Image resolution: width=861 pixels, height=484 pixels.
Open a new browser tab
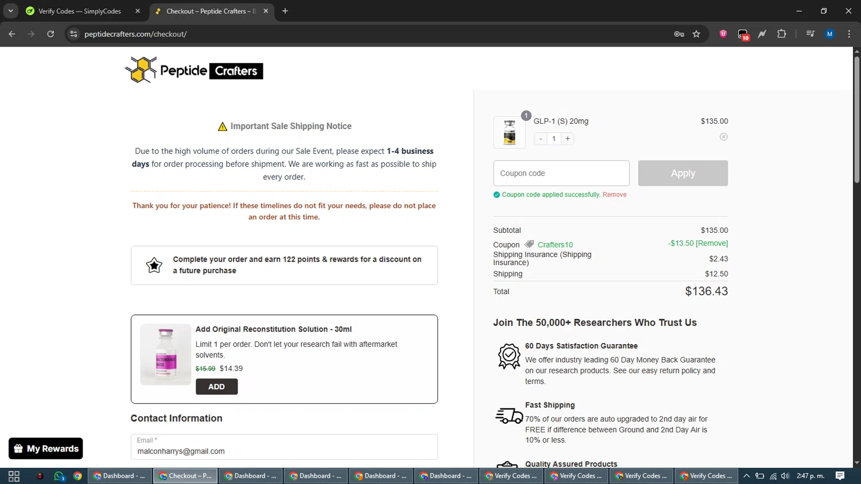tap(285, 11)
